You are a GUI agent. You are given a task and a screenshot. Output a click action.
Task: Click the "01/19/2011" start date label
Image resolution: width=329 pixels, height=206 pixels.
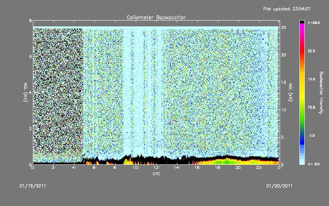[x=33, y=186]
